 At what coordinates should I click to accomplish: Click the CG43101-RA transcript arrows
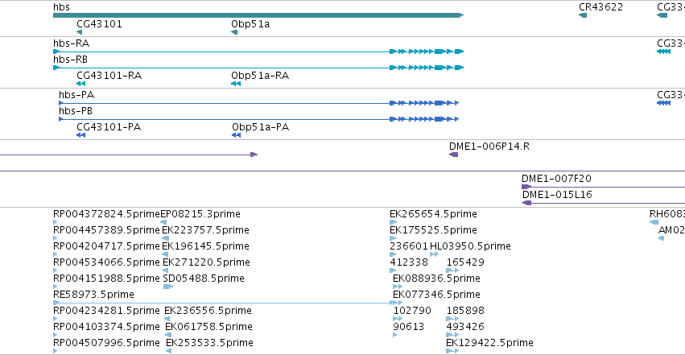click(80, 84)
